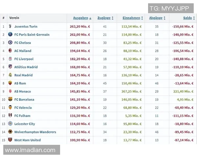Click the FC Liverpool crest icon
197x158 pixels.
pyautogui.click(x=10, y=59)
